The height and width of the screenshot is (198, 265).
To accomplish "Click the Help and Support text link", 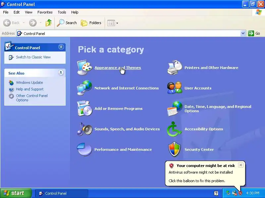I will click(x=30, y=89).
